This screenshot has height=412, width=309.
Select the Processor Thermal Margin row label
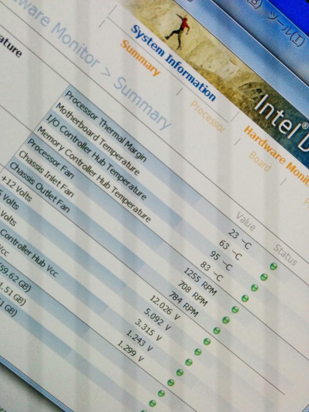tap(106, 126)
